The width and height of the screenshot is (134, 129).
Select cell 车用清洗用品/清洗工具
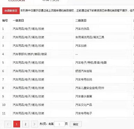click(90, 37)
